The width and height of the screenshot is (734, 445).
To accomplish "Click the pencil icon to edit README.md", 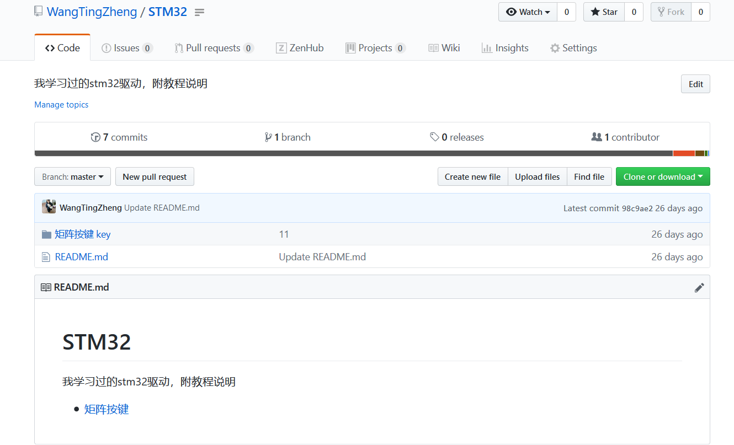I will coord(699,287).
